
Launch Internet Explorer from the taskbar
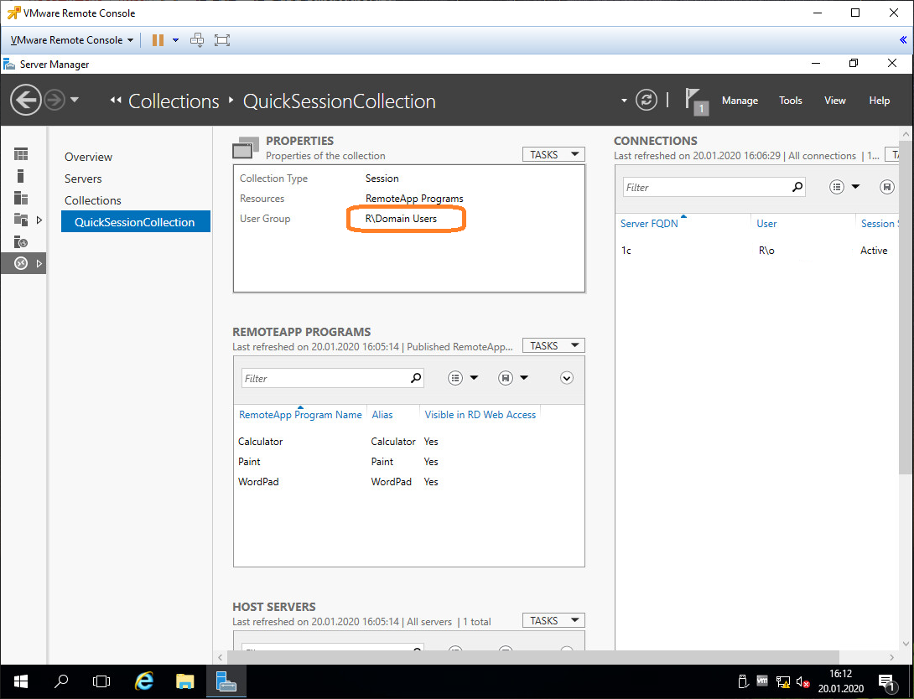(144, 681)
